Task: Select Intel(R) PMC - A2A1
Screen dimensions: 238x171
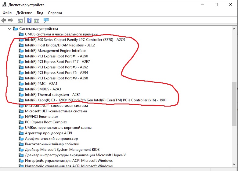Action: coord(41,84)
